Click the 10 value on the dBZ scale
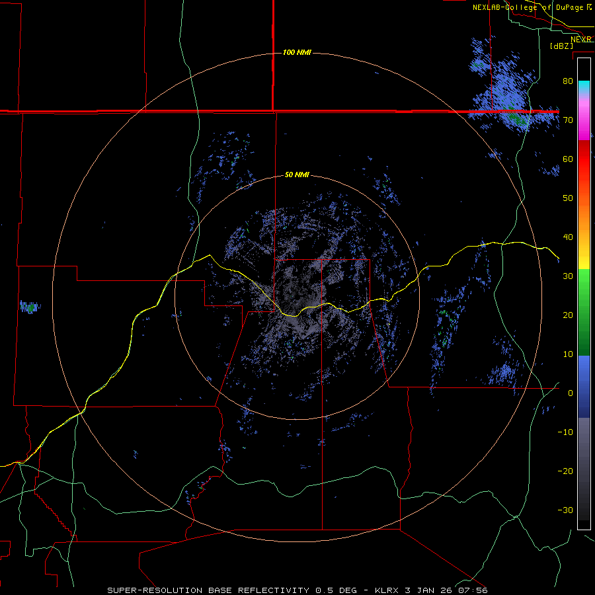This screenshot has height=595, width=595. tap(568, 354)
